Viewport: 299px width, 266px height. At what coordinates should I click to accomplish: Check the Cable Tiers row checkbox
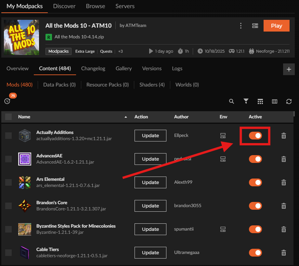[8, 253]
